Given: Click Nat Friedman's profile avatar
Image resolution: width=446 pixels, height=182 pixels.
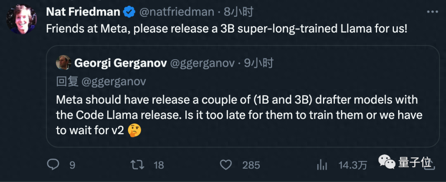Looking at the screenshot, I should point(22,19).
